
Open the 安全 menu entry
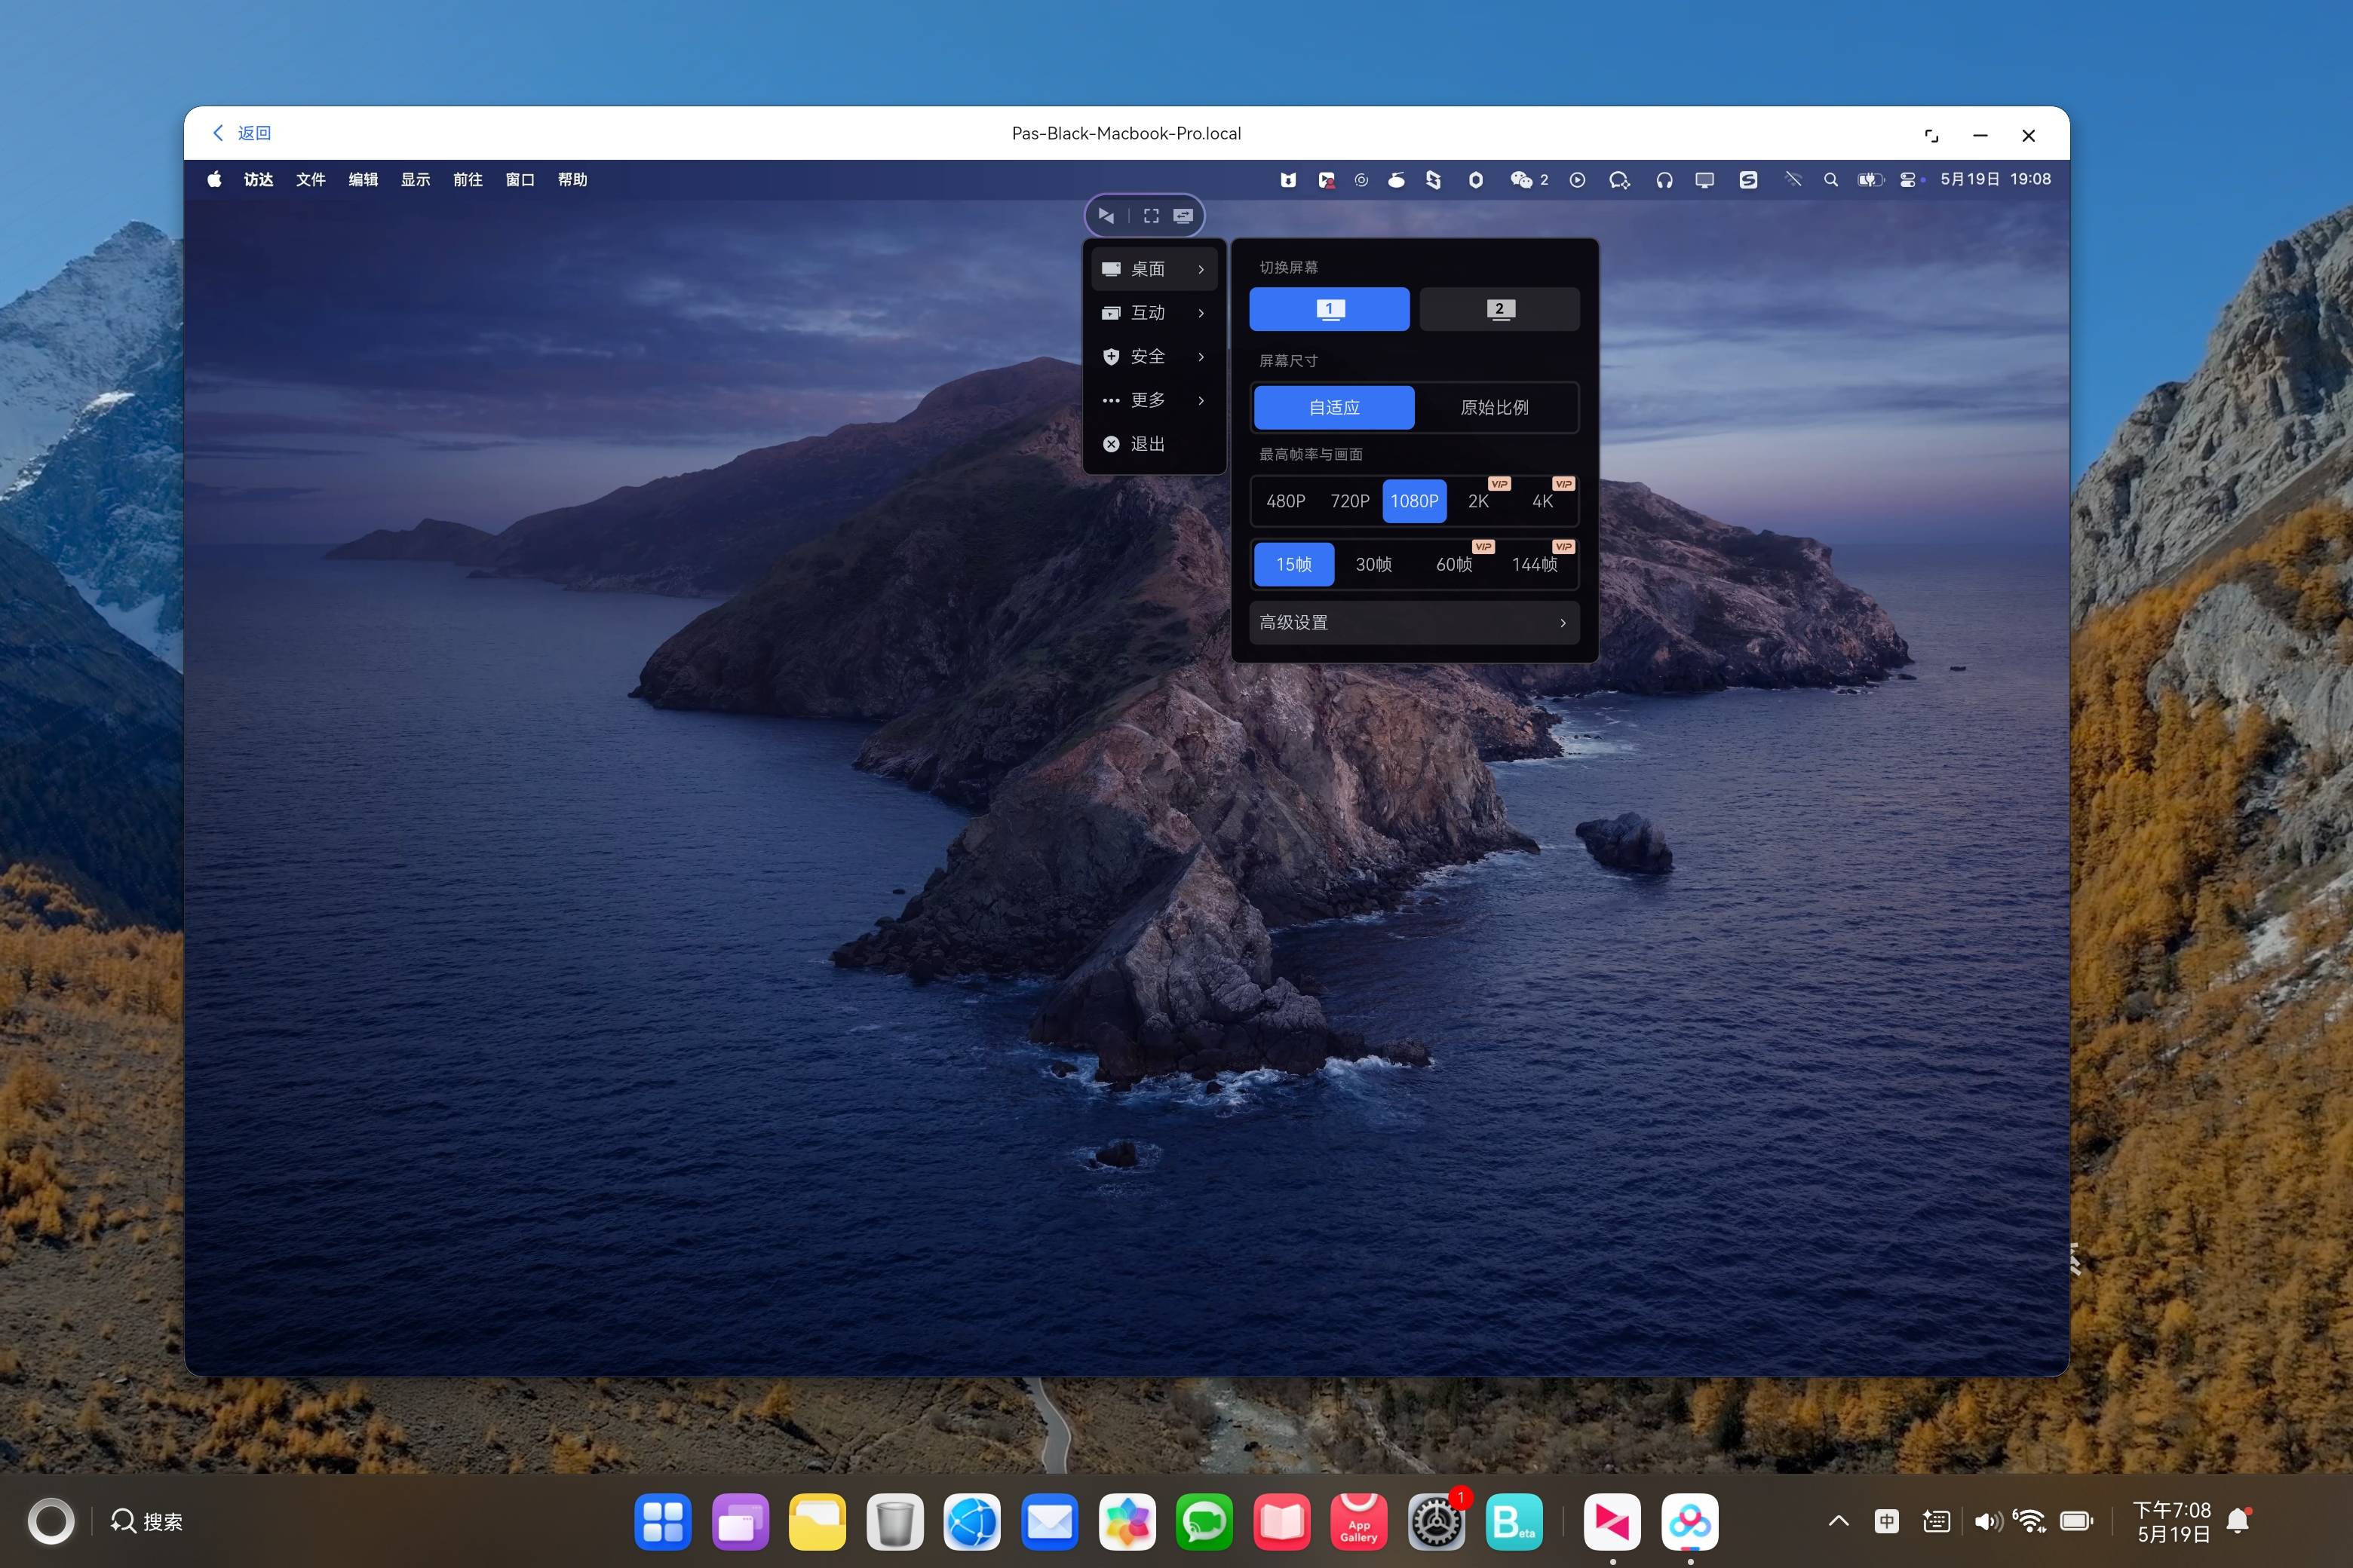click(1155, 357)
